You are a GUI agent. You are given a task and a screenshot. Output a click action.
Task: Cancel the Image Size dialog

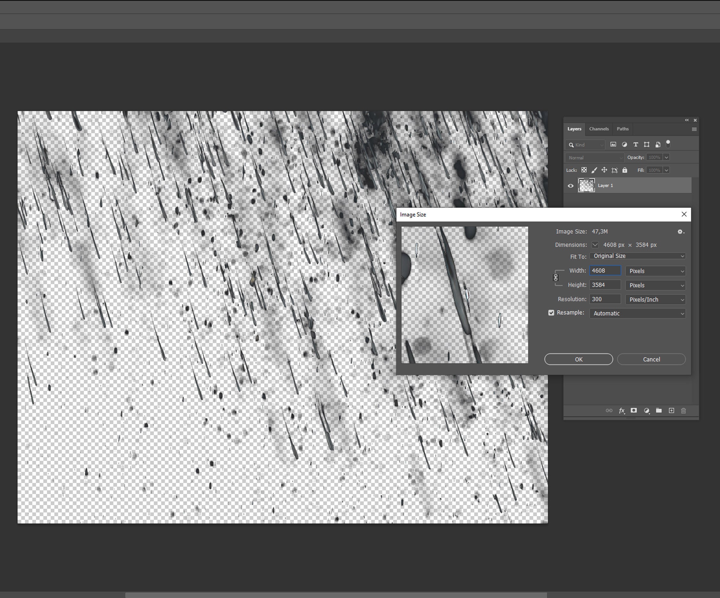click(651, 359)
